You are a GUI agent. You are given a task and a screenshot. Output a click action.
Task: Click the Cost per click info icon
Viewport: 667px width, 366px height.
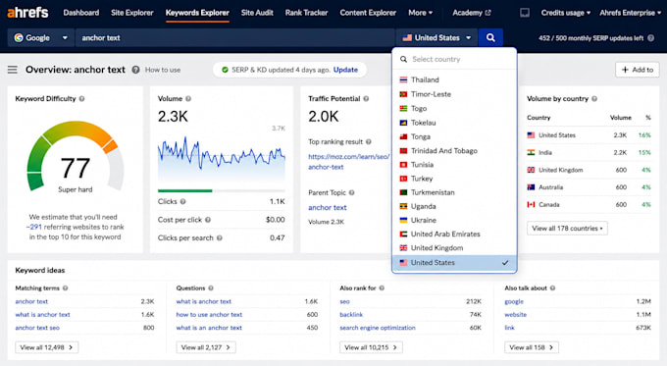208,220
